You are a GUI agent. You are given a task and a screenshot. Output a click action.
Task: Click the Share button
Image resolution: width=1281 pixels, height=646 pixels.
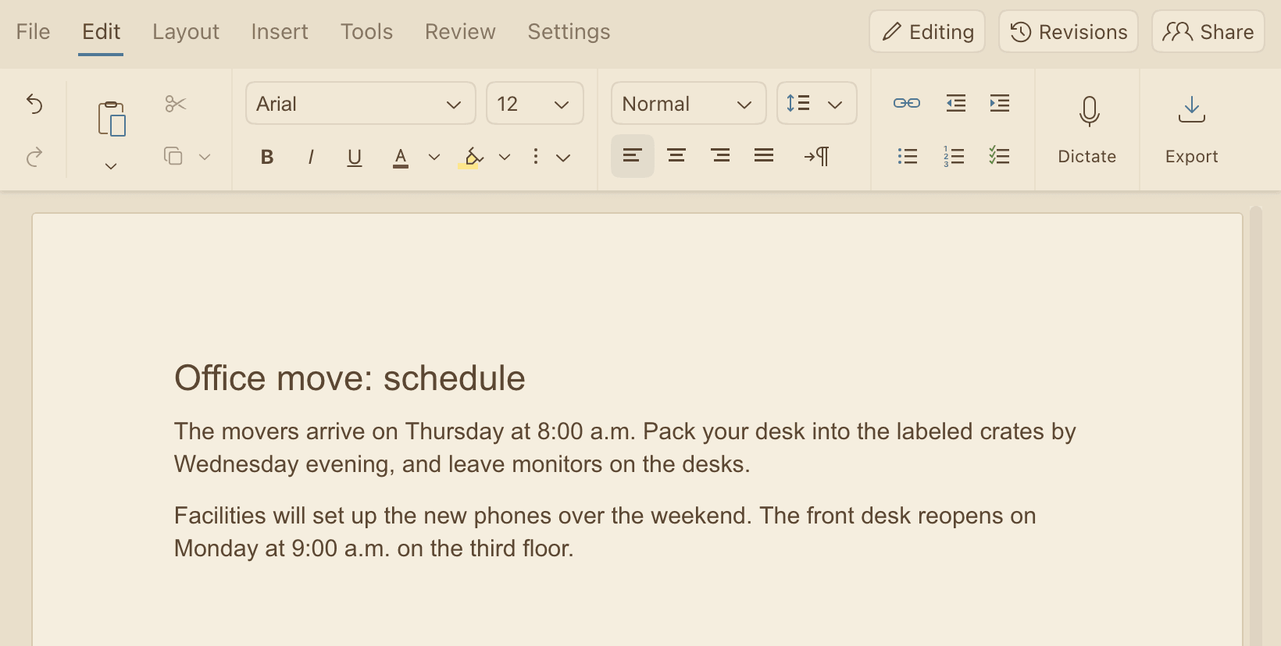(x=1208, y=31)
